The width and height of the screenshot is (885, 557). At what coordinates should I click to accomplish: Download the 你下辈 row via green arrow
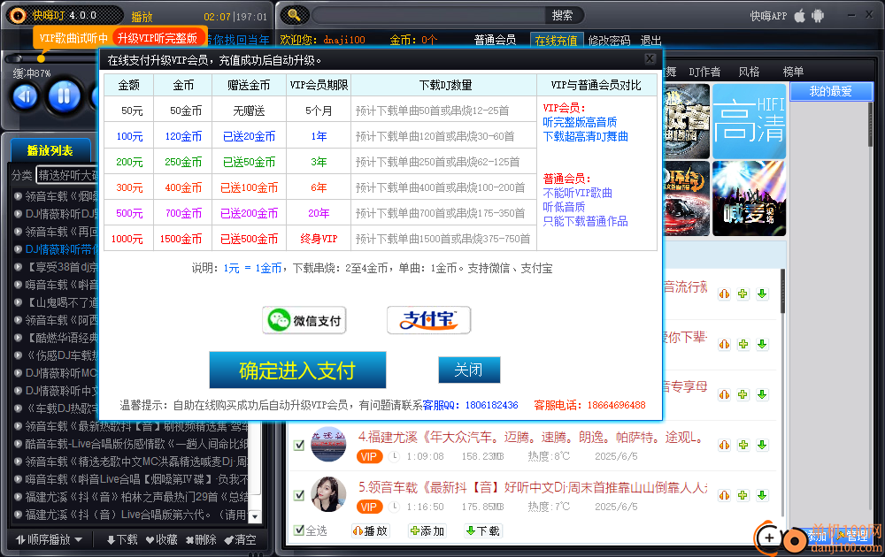tap(762, 344)
